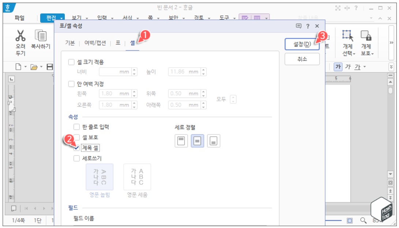The height and width of the screenshot is (228, 399).
Task: Select top vertical alignment icon
Action: click(x=181, y=141)
